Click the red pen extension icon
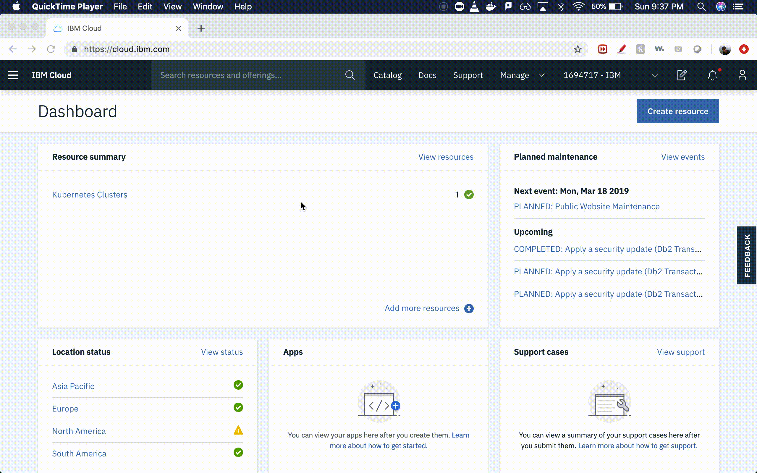This screenshot has height=473, width=757. coord(622,49)
